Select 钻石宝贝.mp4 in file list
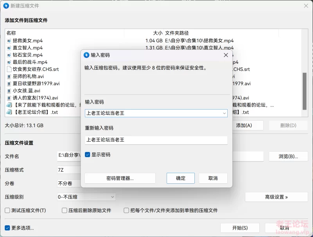 [27, 55]
